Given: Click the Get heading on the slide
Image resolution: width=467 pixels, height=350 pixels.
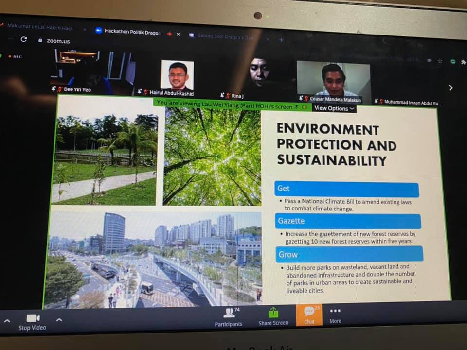Looking at the screenshot, I should click(346, 189).
